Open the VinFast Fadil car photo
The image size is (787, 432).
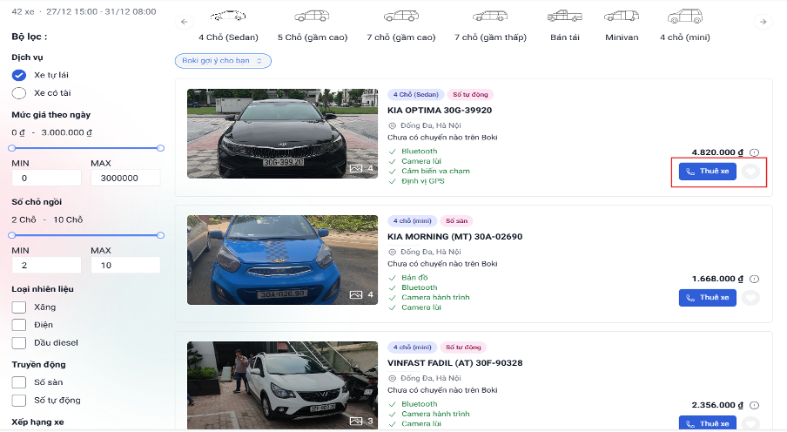tap(282, 385)
